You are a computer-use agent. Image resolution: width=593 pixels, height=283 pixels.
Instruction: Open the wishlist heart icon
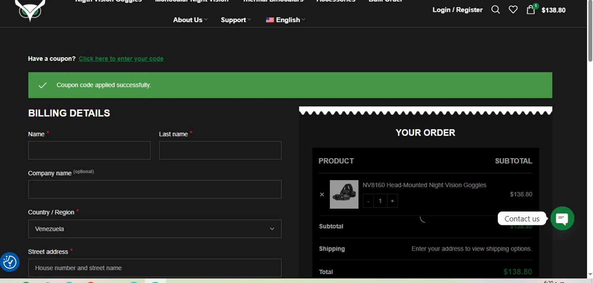point(513,9)
